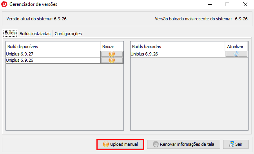Click the red Uniplus logo in title bar

tap(4, 4)
